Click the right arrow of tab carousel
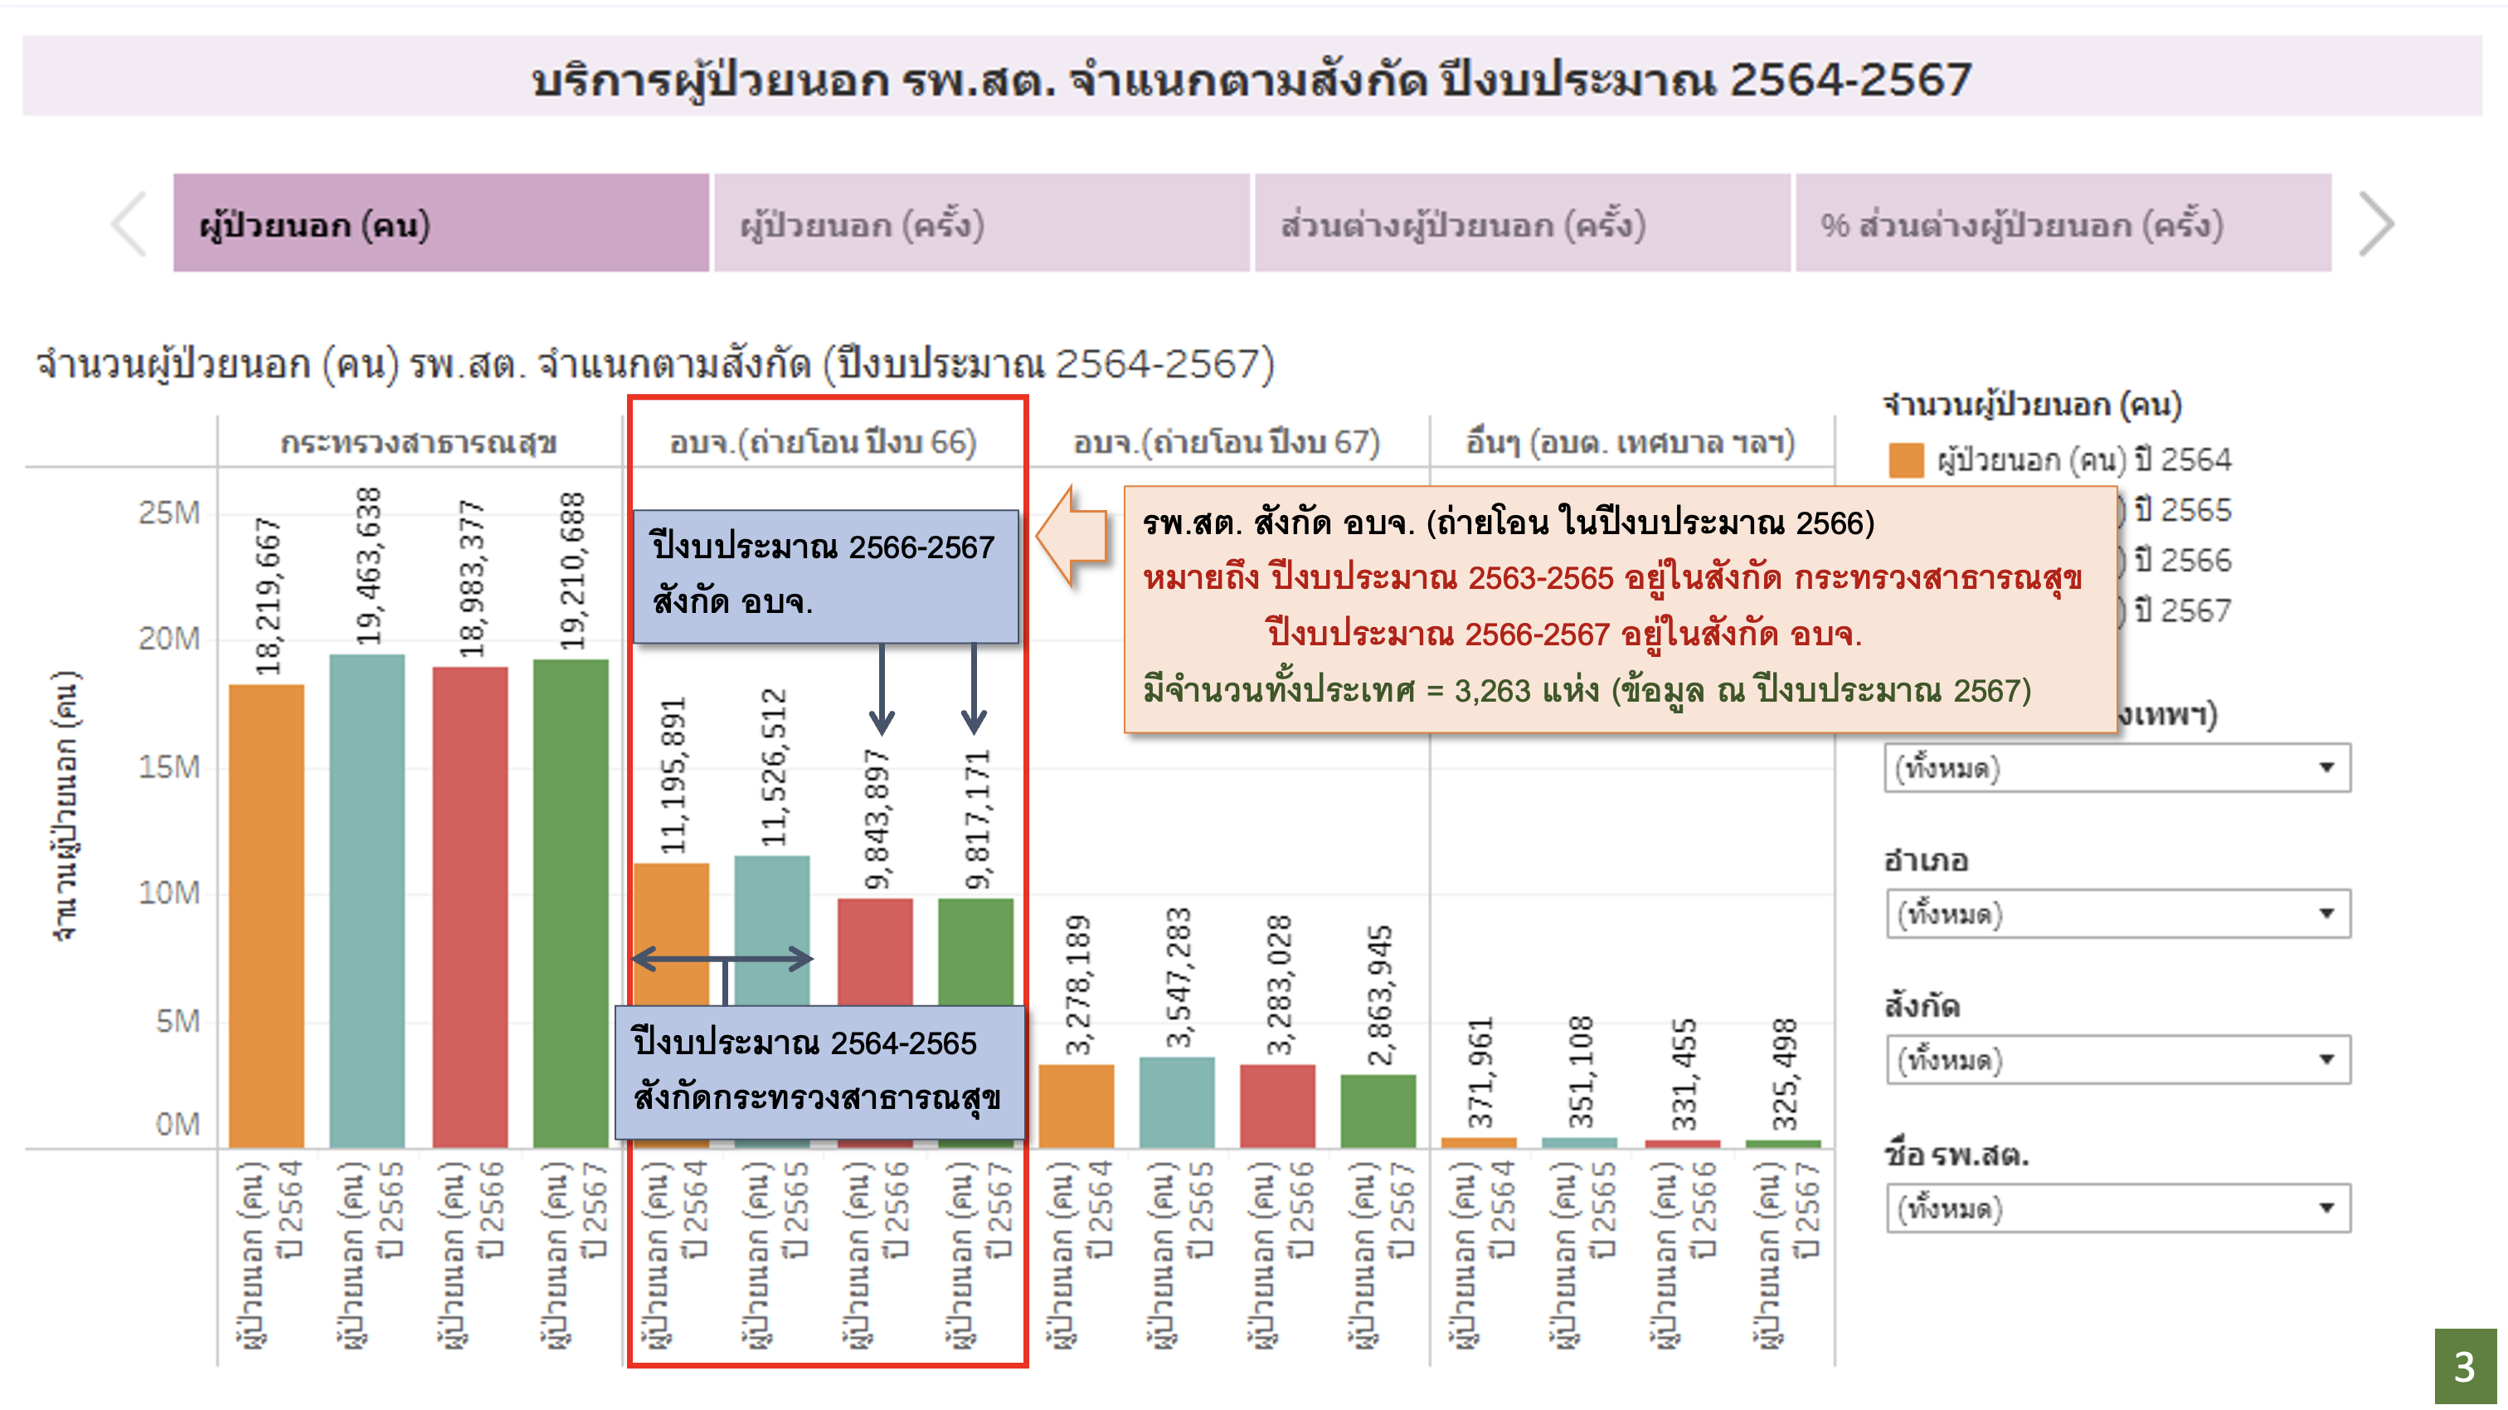 pyautogui.click(x=2377, y=225)
